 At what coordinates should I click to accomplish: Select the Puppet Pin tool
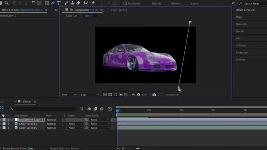[x=93, y=3]
